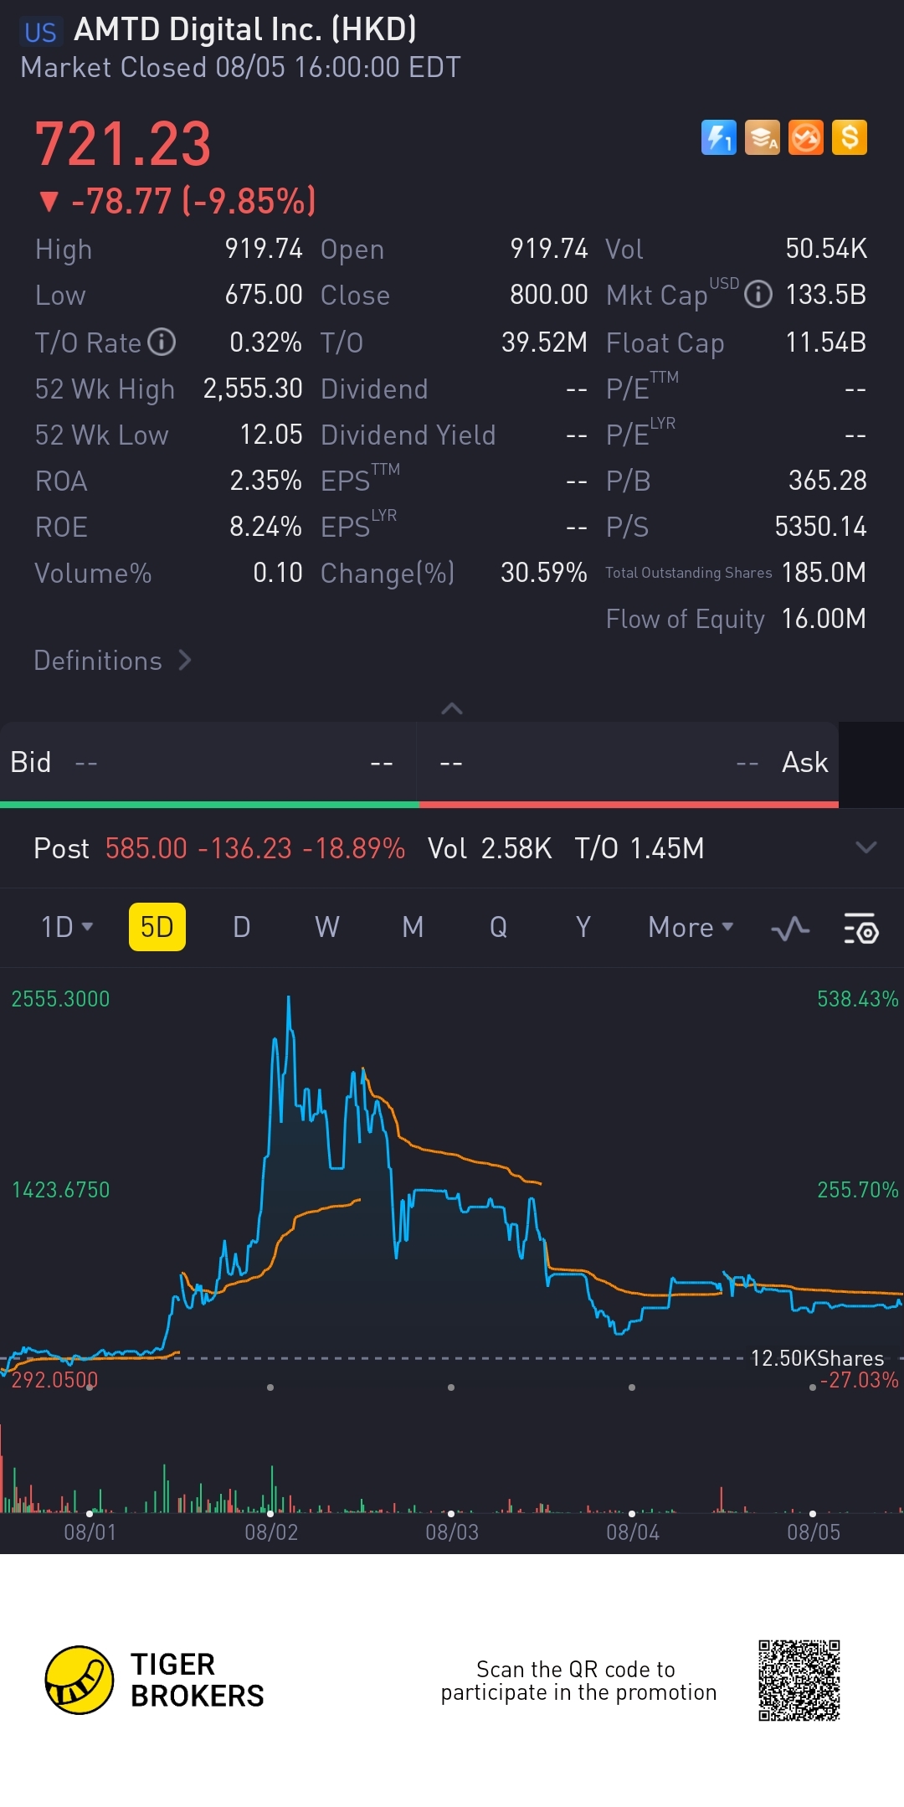Tap the stacked coins badge icon

point(763,137)
